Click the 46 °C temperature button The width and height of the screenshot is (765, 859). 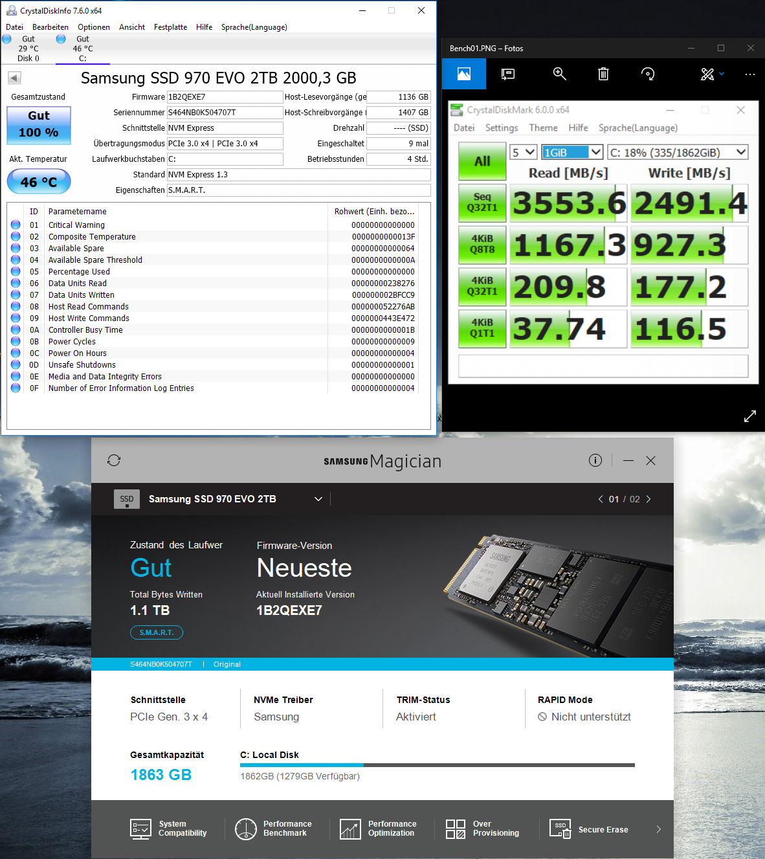click(x=39, y=182)
